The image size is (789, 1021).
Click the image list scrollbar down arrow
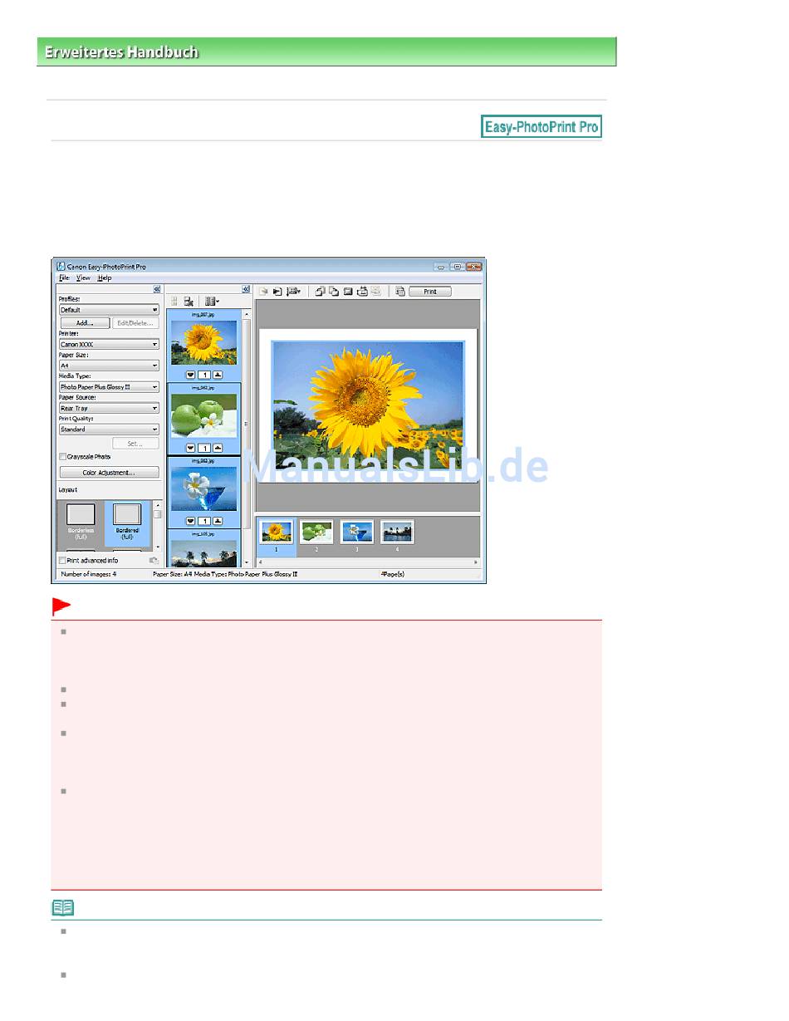click(x=246, y=562)
